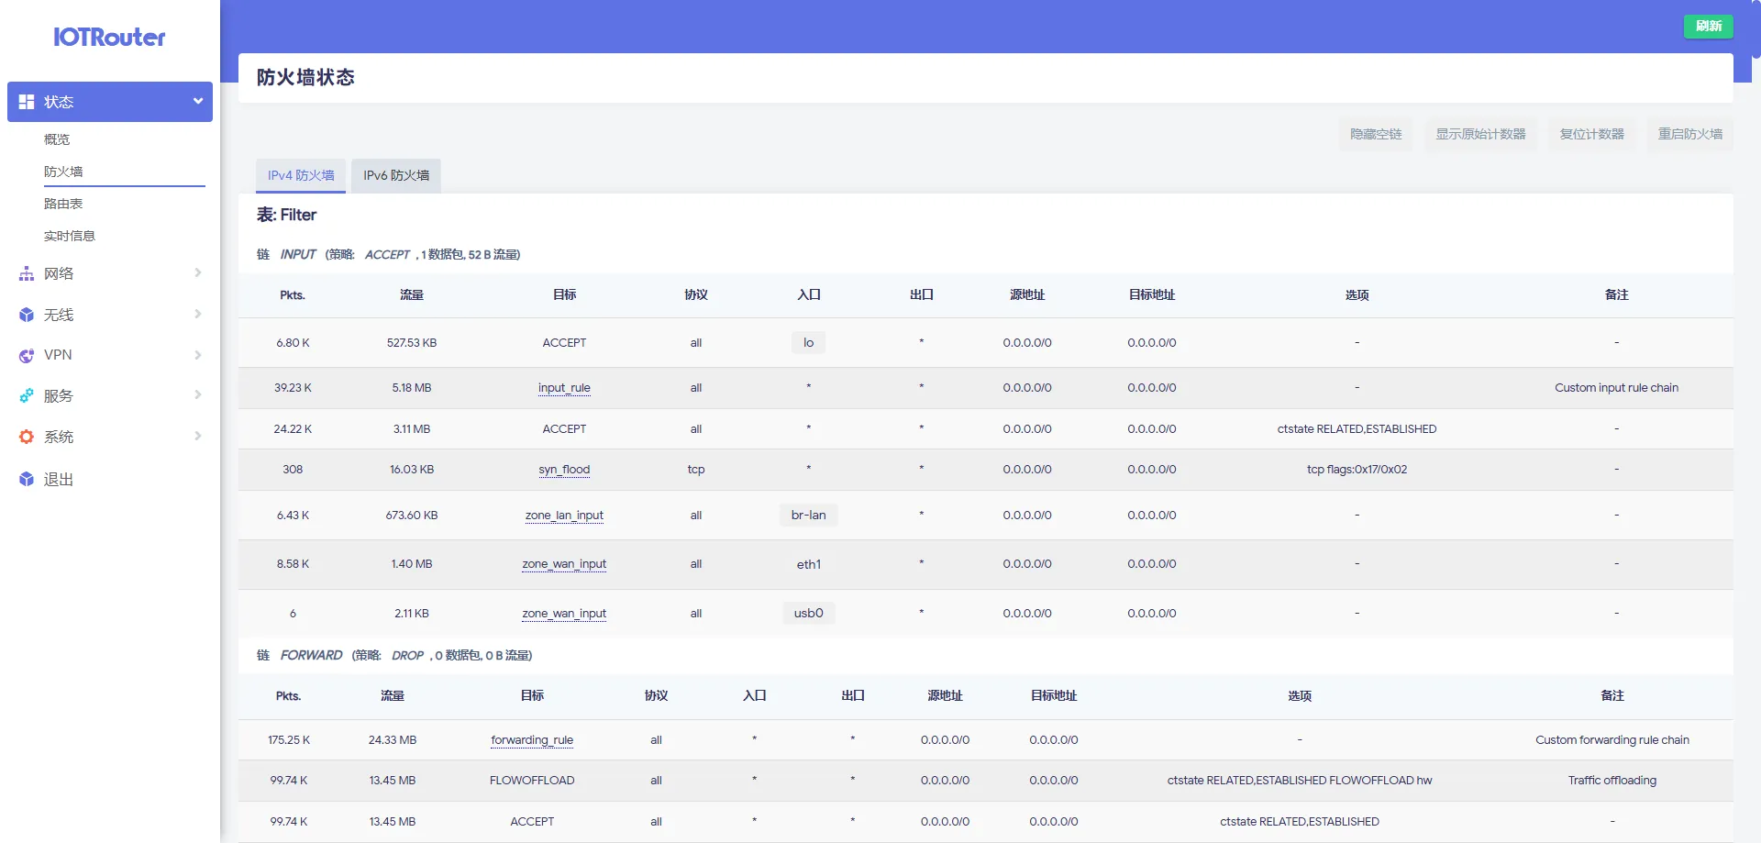The image size is (1761, 843).
Task: Click the VPN globe icon
Action: (27, 356)
